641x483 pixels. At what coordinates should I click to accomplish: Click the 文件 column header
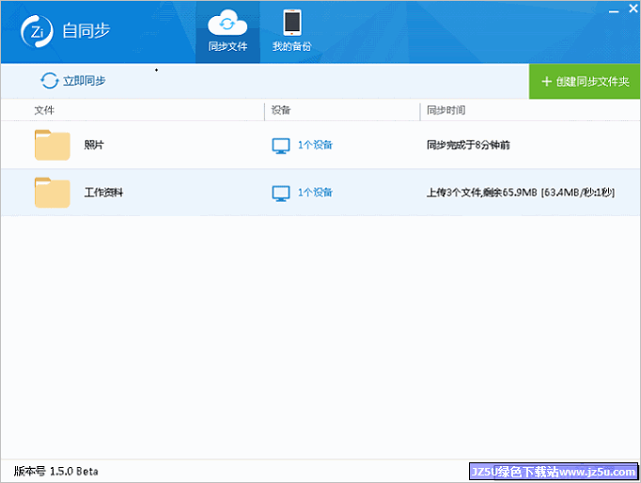point(44,110)
